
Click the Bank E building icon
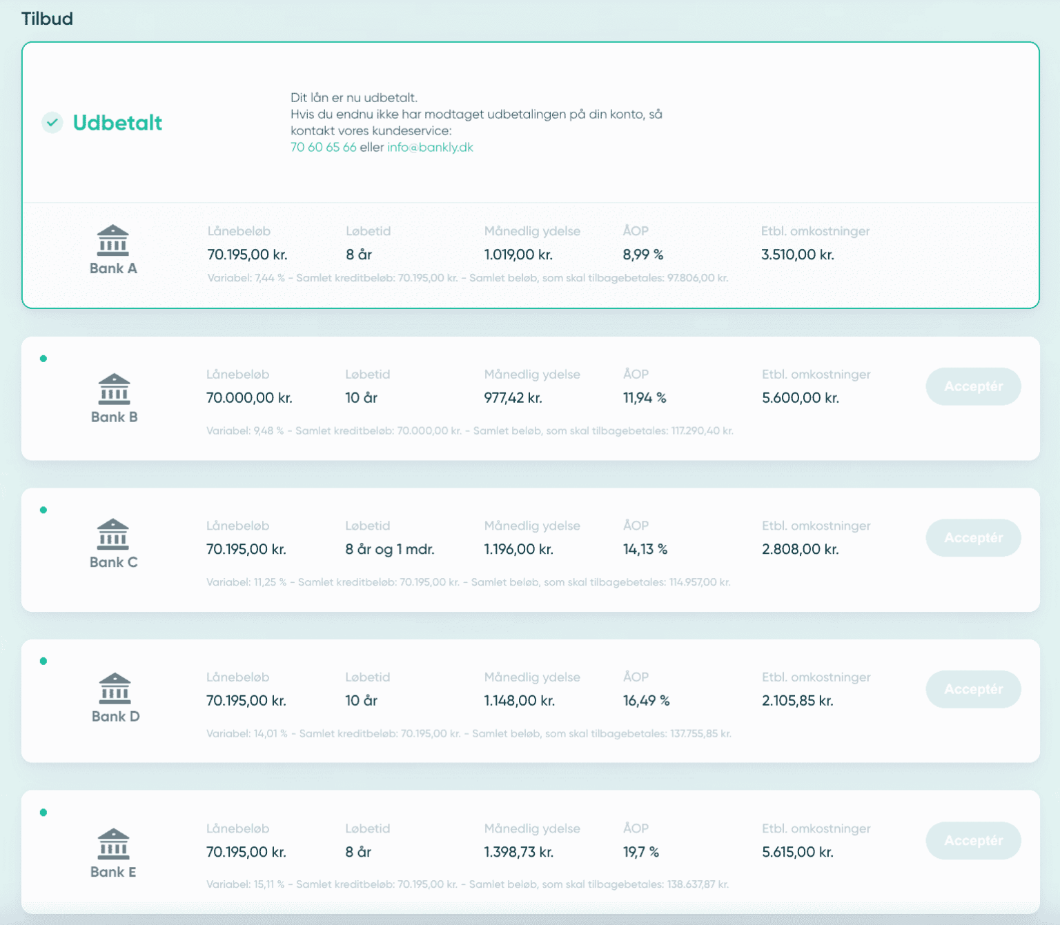click(x=113, y=844)
